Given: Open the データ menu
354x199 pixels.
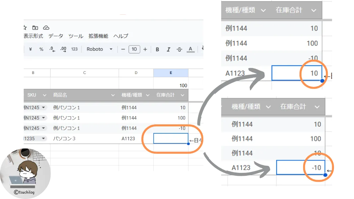Looking at the screenshot, I should 56,36.
